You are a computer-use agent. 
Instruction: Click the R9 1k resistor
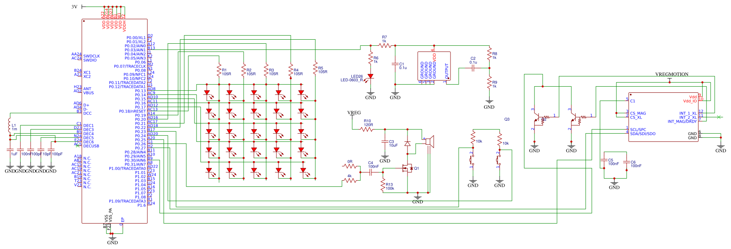pyautogui.click(x=489, y=83)
